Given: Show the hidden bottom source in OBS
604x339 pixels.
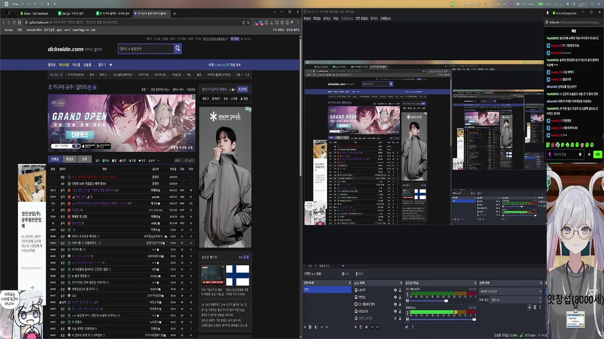Looking at the screenshot, I should pyautogui.click(x=395, y=318).
